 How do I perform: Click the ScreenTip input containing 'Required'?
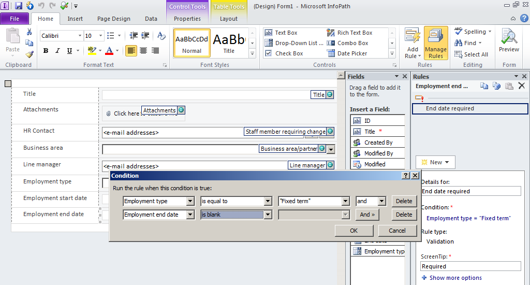click(470, 266)
